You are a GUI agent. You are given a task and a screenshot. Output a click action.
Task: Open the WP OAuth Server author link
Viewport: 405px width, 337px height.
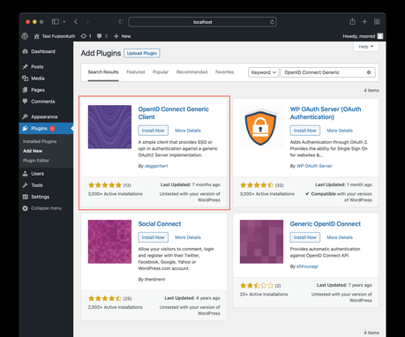pos(314,166)
